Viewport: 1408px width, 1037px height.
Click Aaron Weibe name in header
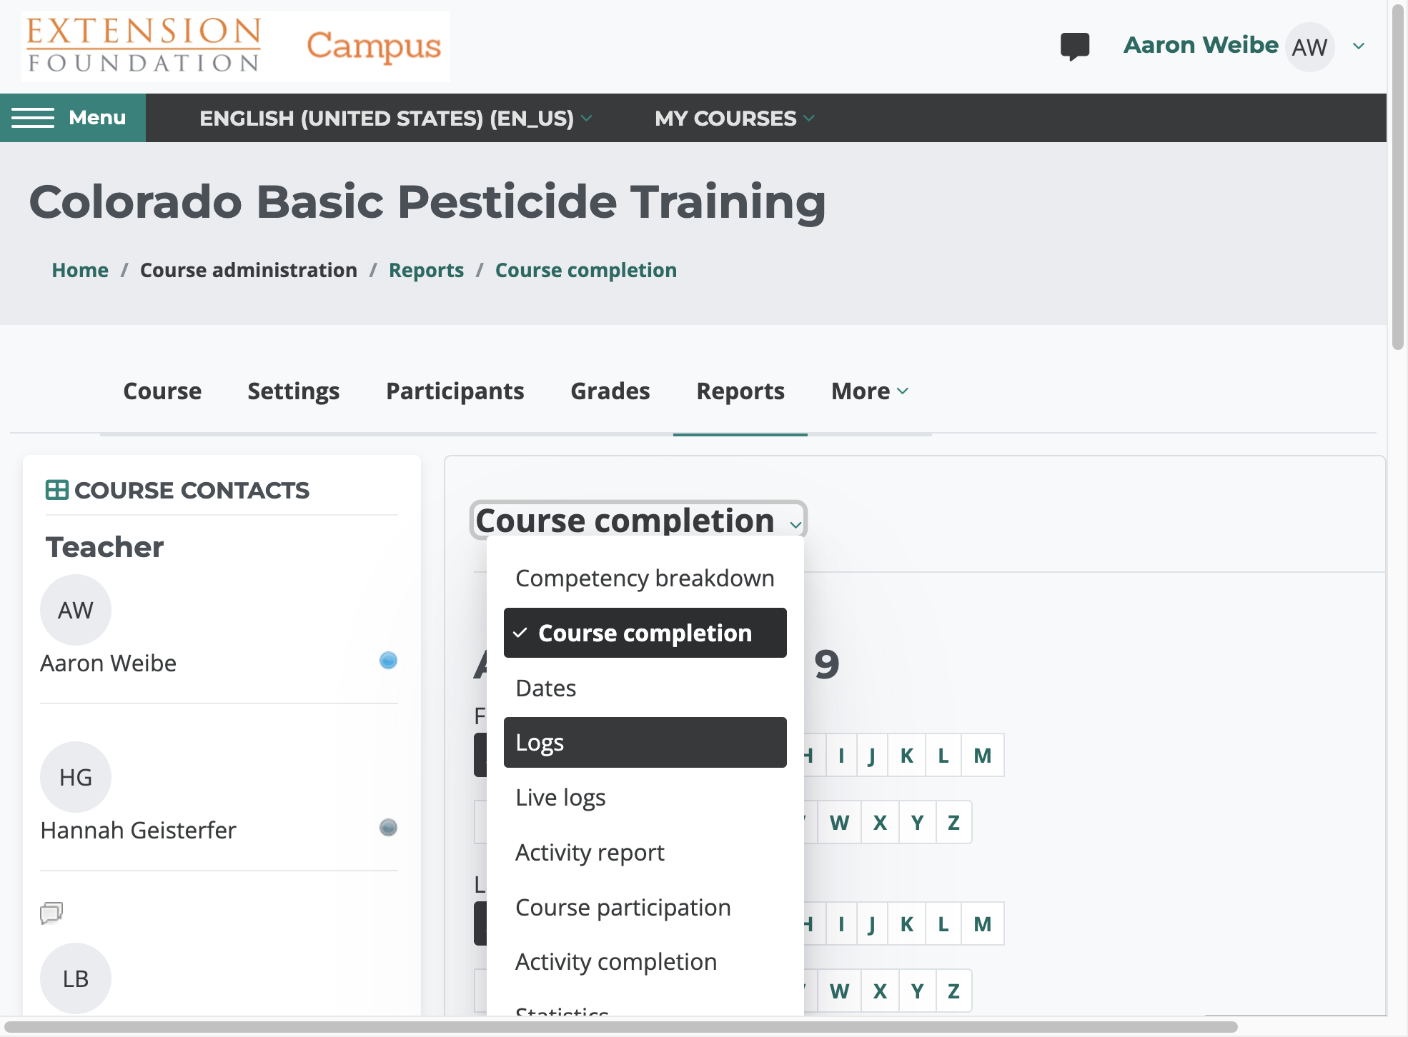pyautogui.click(x=1201, y=45)
